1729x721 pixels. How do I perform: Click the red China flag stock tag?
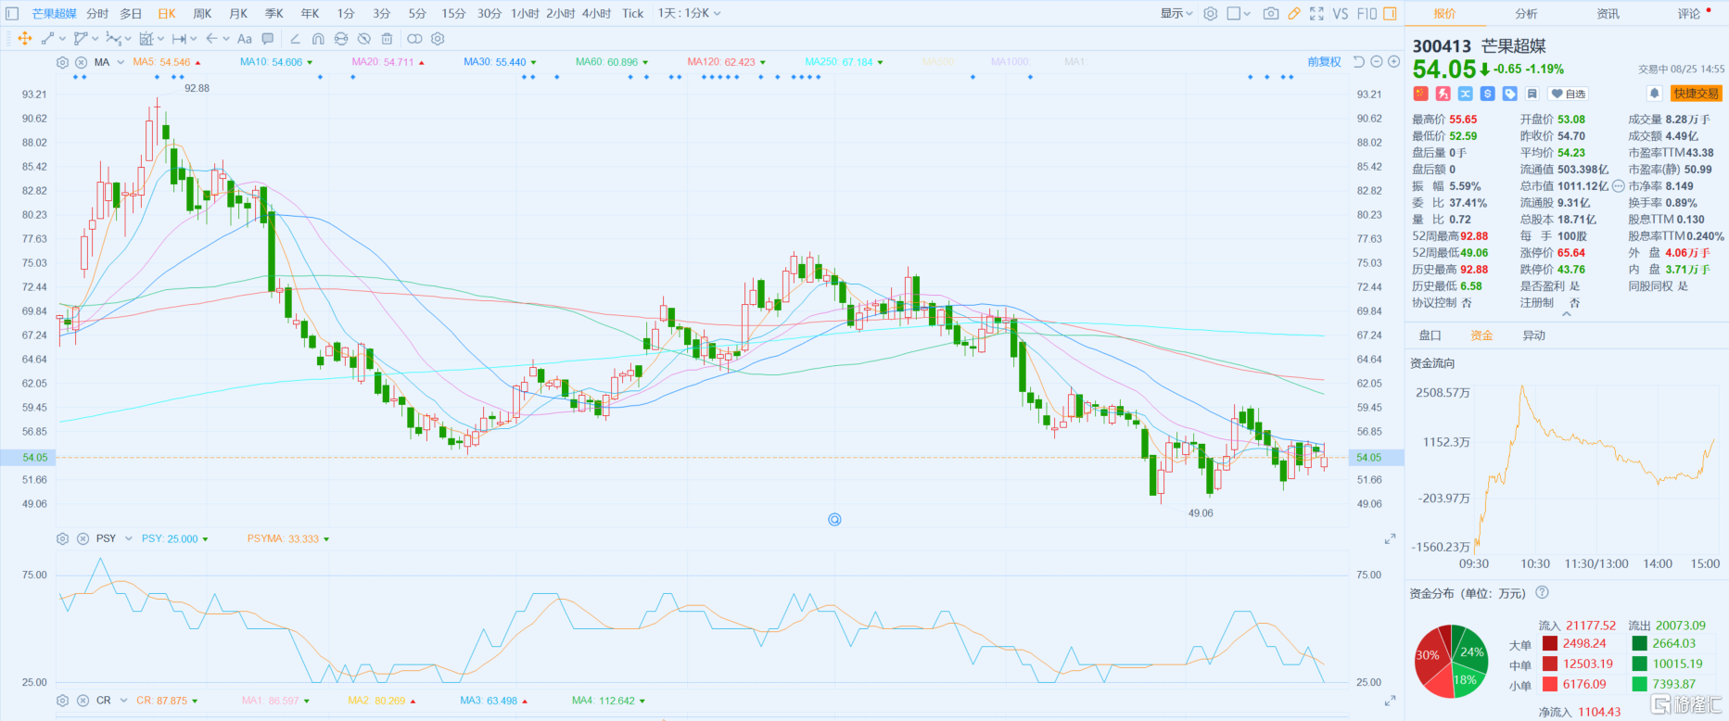pos(1420,94)
